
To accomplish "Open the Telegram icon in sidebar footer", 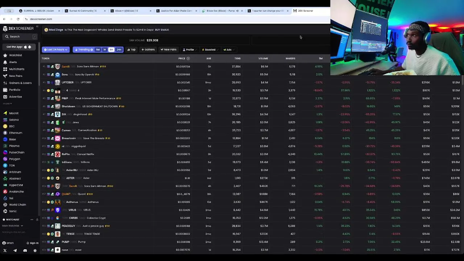I will pos(15,250).
